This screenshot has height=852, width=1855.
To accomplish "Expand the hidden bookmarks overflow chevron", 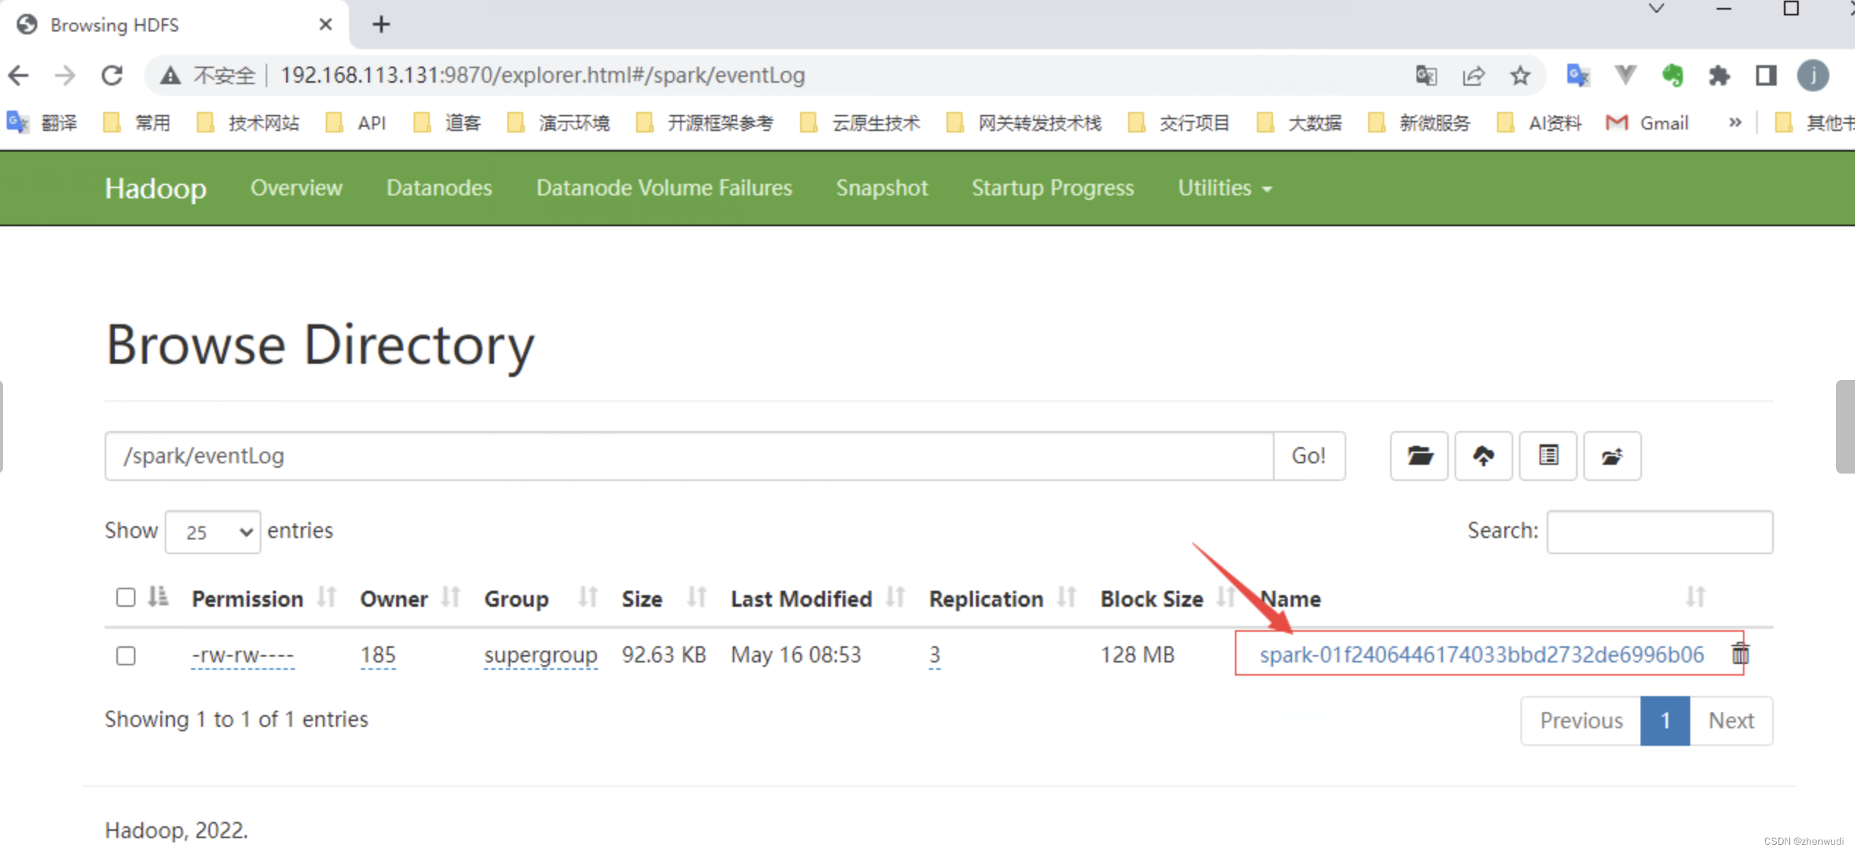I will click(x=1735, y=122).
